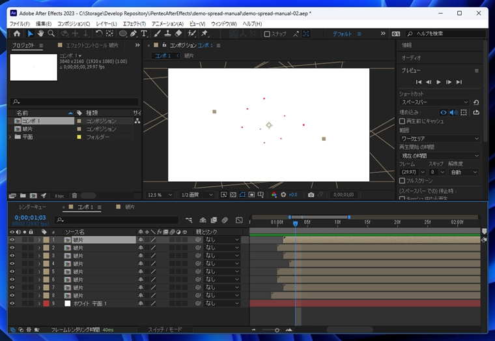This screenshot has height=341, width=495.
Task: Open the コンポジション(C) menu
Action: pyautogui.click(x=74, y=23)
